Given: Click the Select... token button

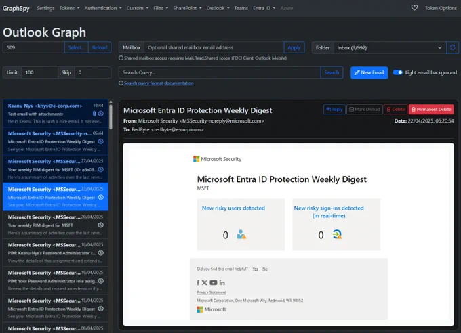Looking at the screenshot, I should [x=76, y=47].
